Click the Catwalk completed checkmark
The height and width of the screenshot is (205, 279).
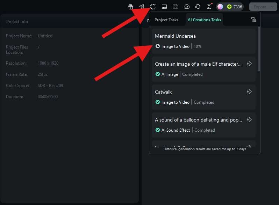click(x=157, y=102)
